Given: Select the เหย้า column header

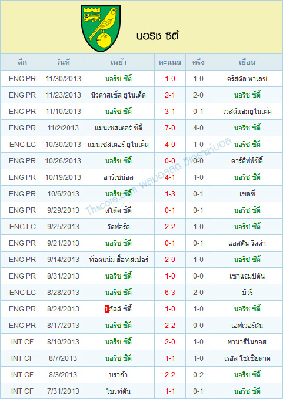Looking at the screenshot, I should point(118,62).
